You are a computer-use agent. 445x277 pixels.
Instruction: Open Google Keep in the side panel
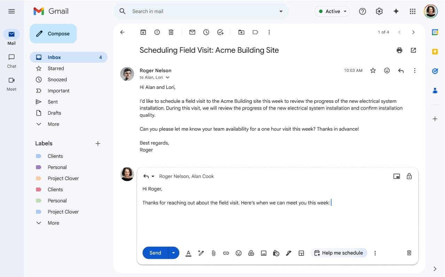coord(435,51)
